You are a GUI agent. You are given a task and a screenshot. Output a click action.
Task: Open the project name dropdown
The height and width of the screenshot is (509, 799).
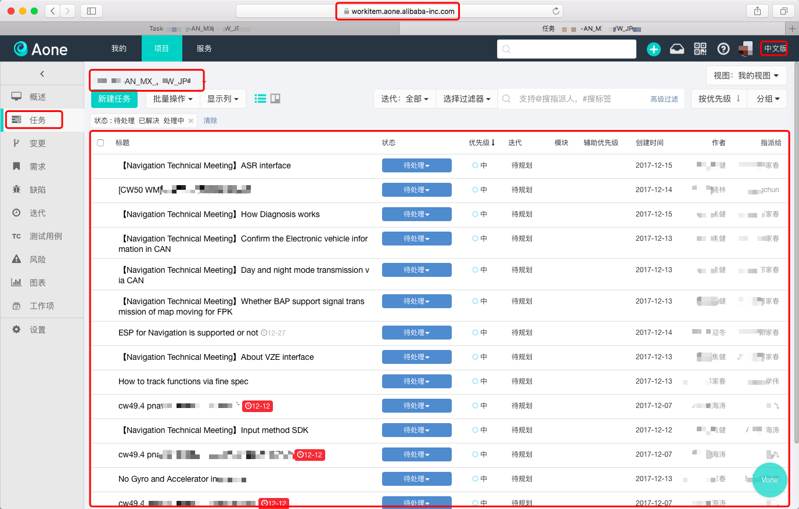(150, 81)
